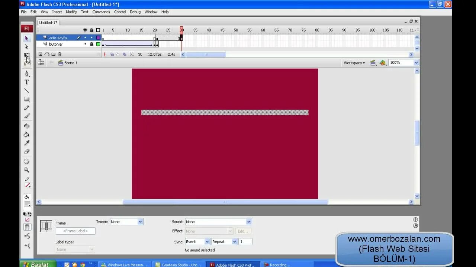476x267 pixels.
Task: Open the Modify menu
Action: coord(71,11)
